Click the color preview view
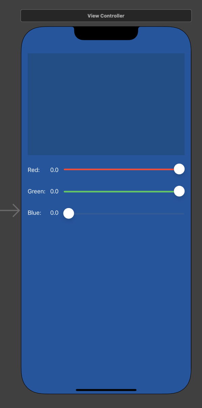 [x=106, y=104]
